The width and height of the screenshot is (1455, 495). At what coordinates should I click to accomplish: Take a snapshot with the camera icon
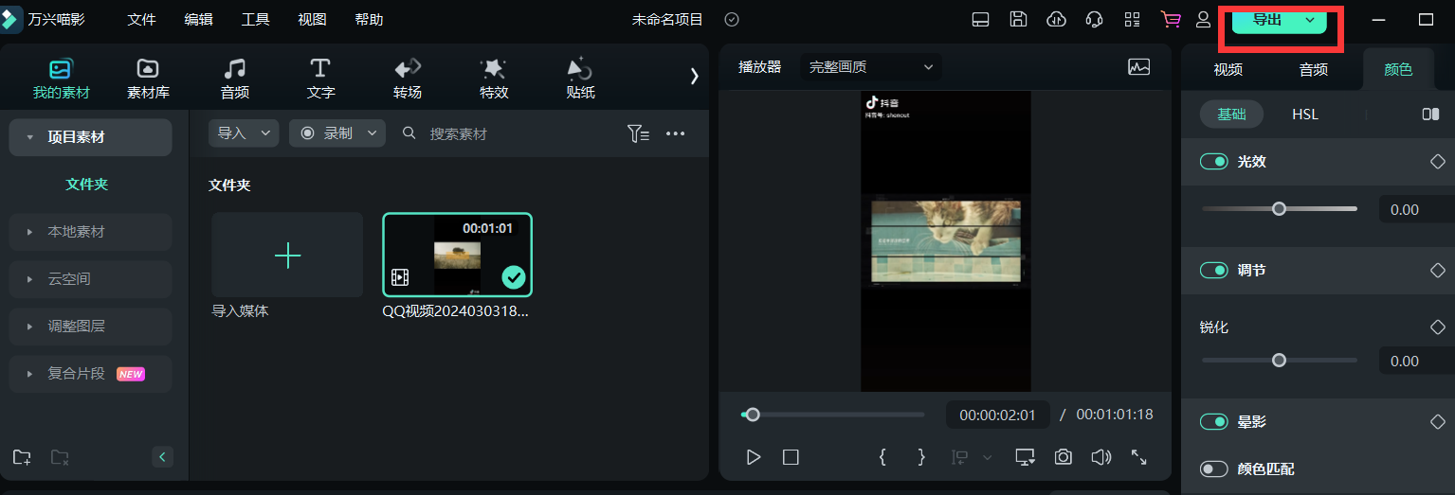[1064, 457]
